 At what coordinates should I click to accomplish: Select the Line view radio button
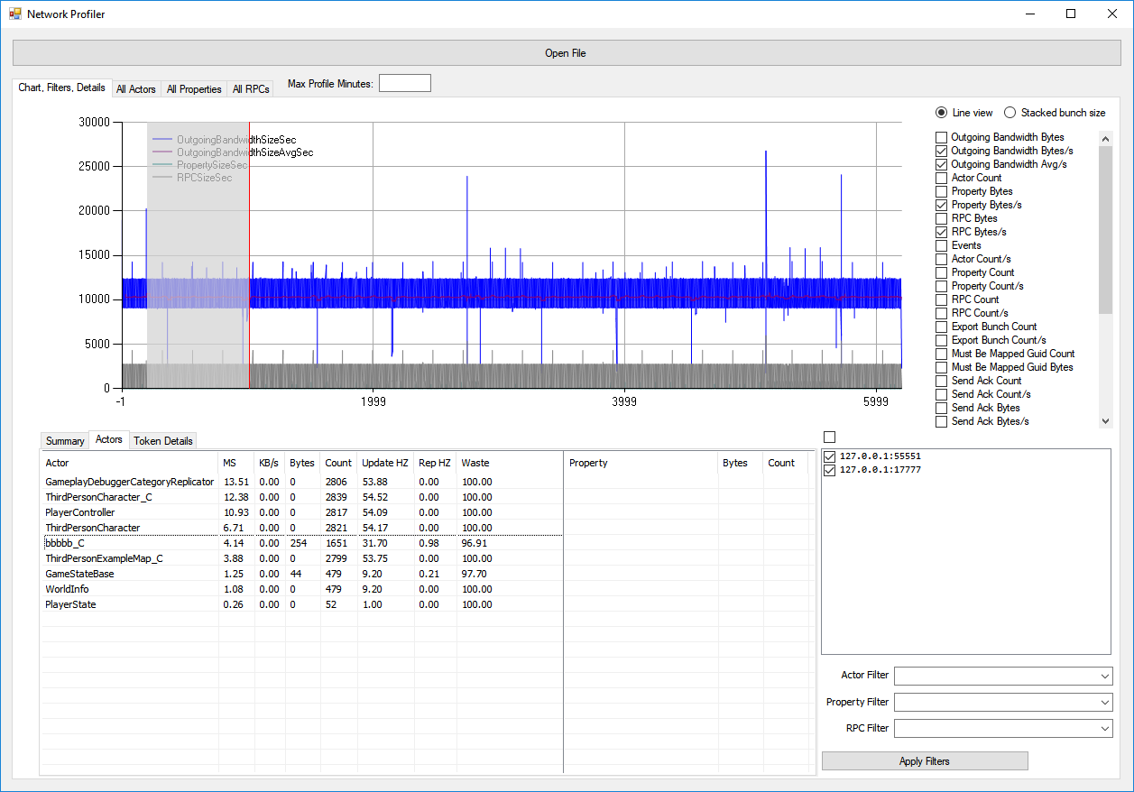942,113
